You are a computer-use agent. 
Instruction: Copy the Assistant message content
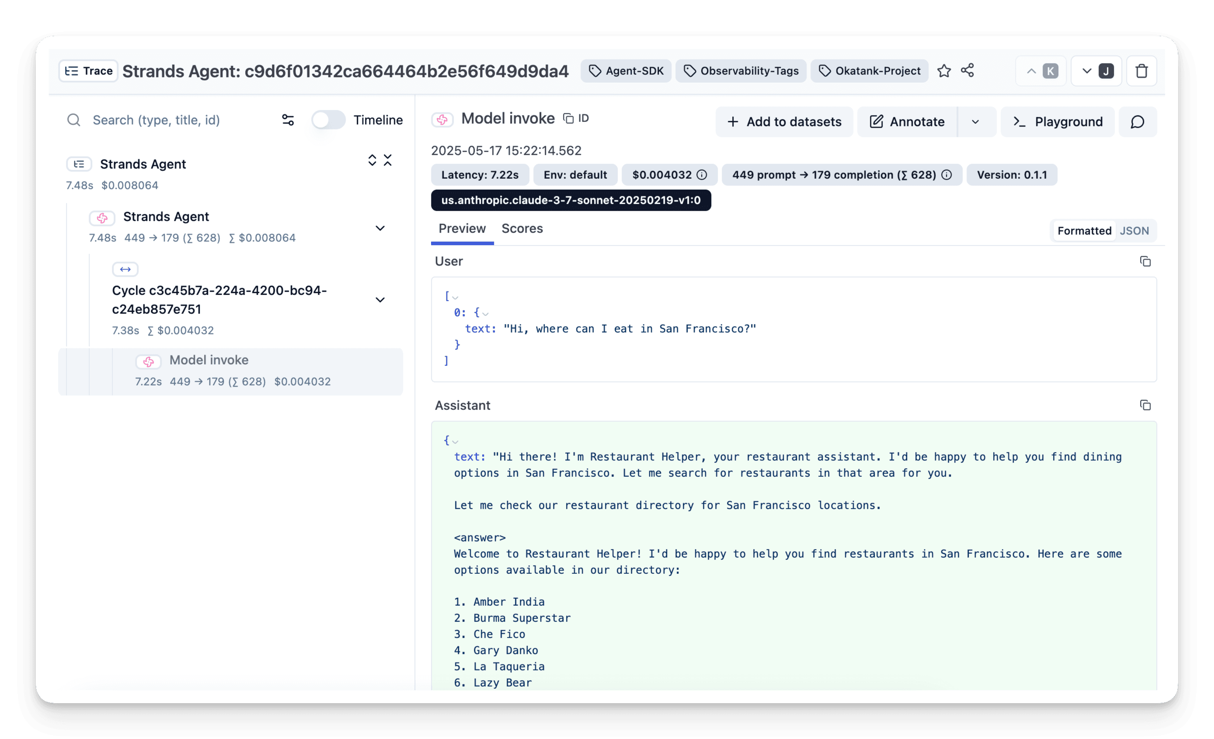click(x=1145, y=405)
